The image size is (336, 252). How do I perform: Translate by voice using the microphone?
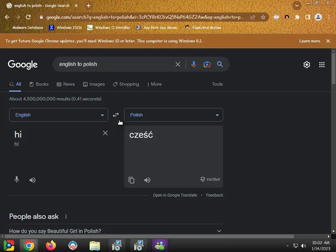17,179
